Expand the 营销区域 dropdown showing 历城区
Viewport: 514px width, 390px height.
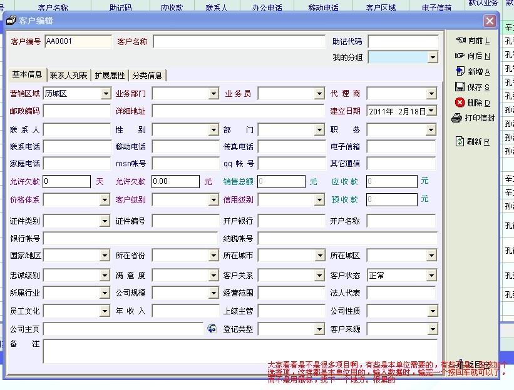click(105, 94)
